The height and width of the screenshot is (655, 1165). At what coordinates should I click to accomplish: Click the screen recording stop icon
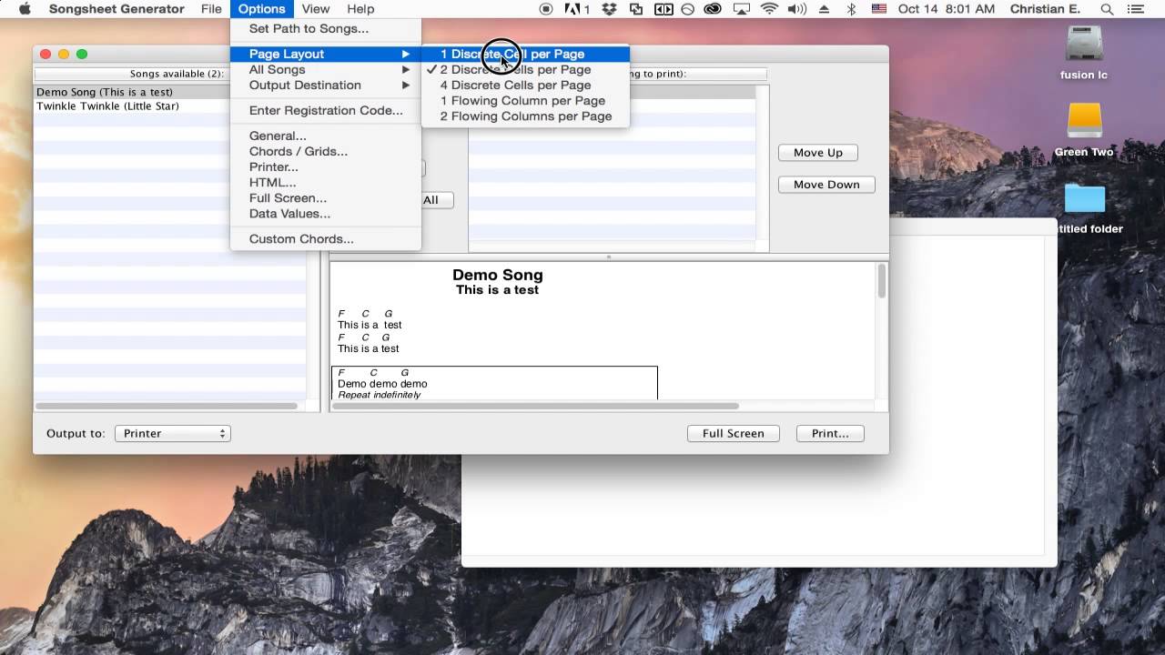coord(546,9)
